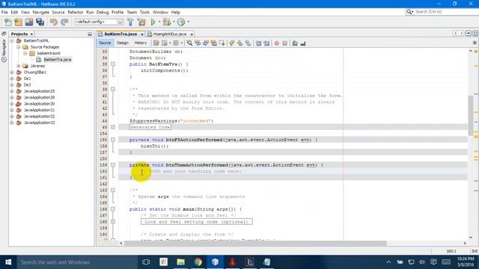Open the Projects panel tab

(19, 34)
